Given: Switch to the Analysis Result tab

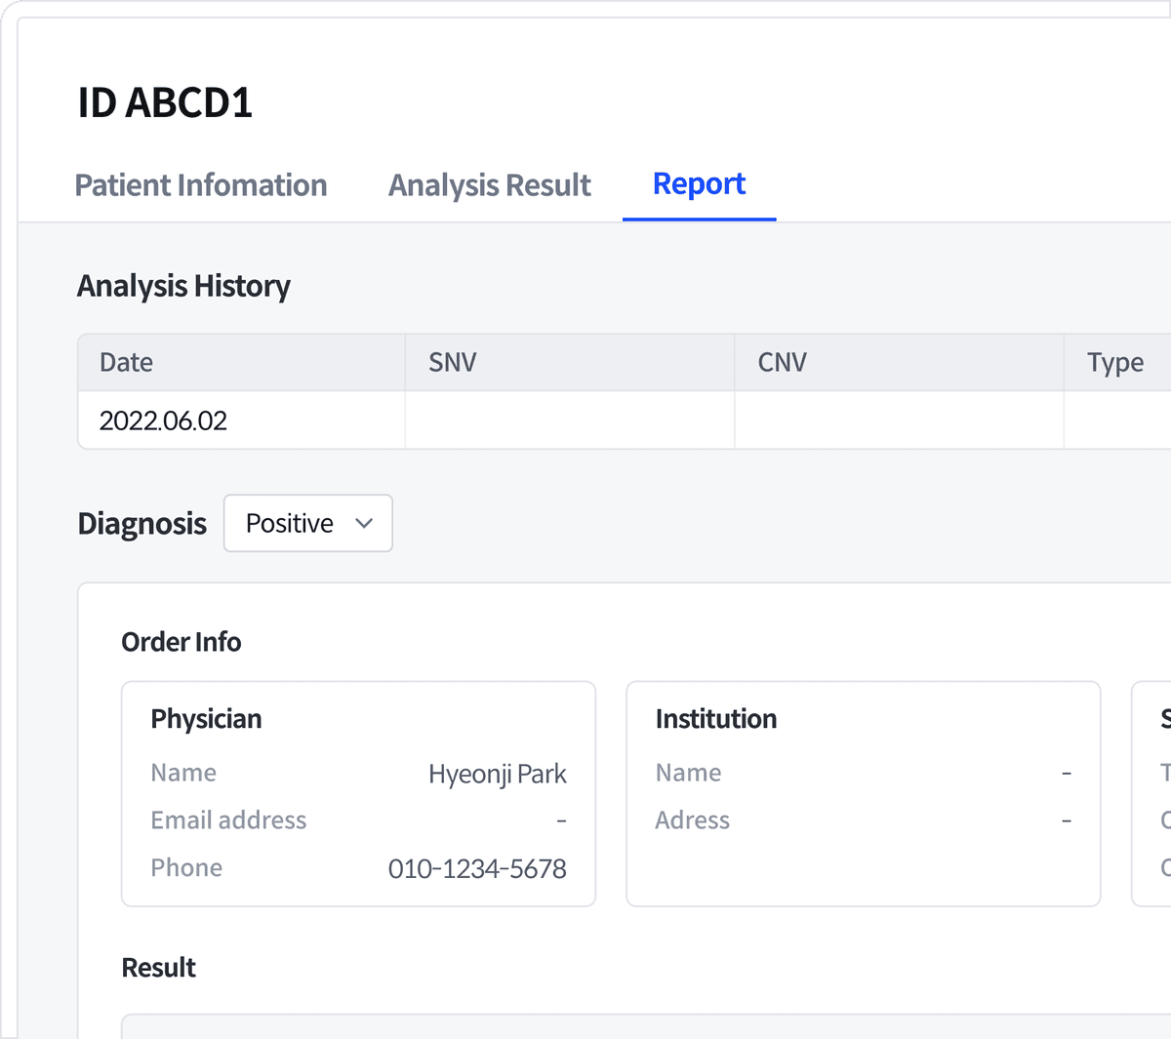Looking at the screenshot, I should pos(490,184).
